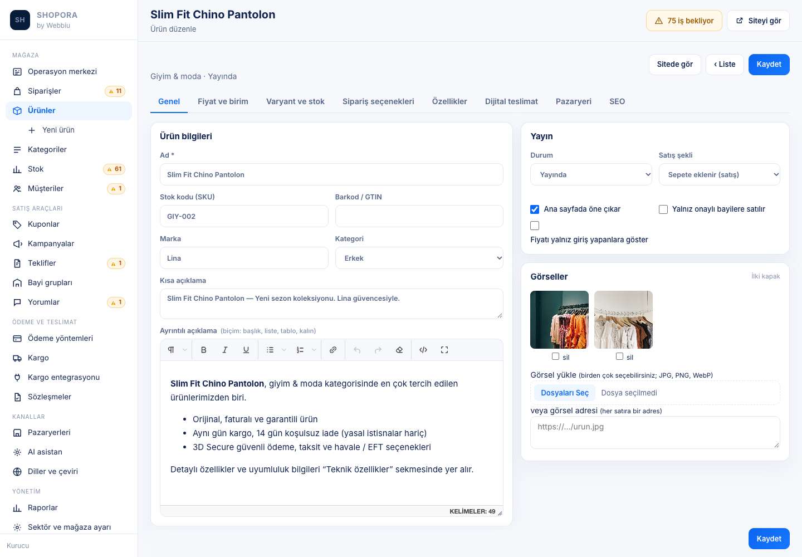Insert a bulleted list in the editor
802x557 pixels.
[270, 350]
